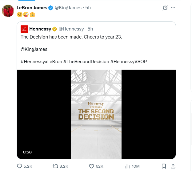Open the view analytics bar icon
The width and height of the screenshot is (192, 171).
(127, 166)
